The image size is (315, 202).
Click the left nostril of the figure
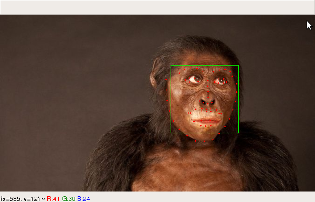click(x=204, y=102)
